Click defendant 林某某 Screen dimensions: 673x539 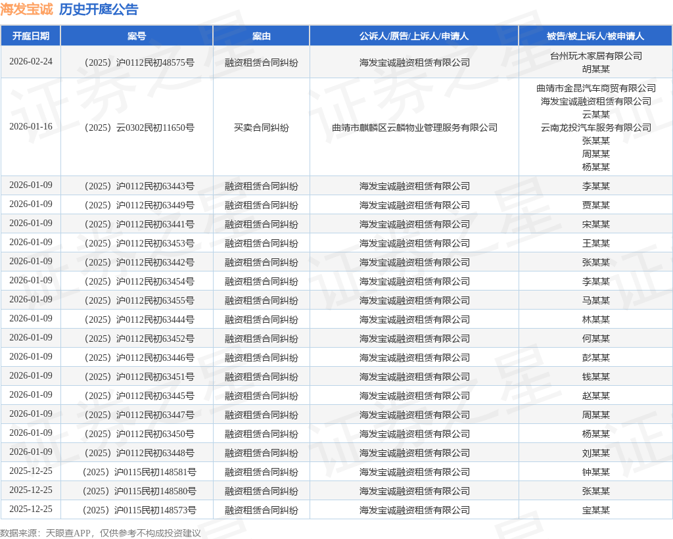[x=595, y=319]
